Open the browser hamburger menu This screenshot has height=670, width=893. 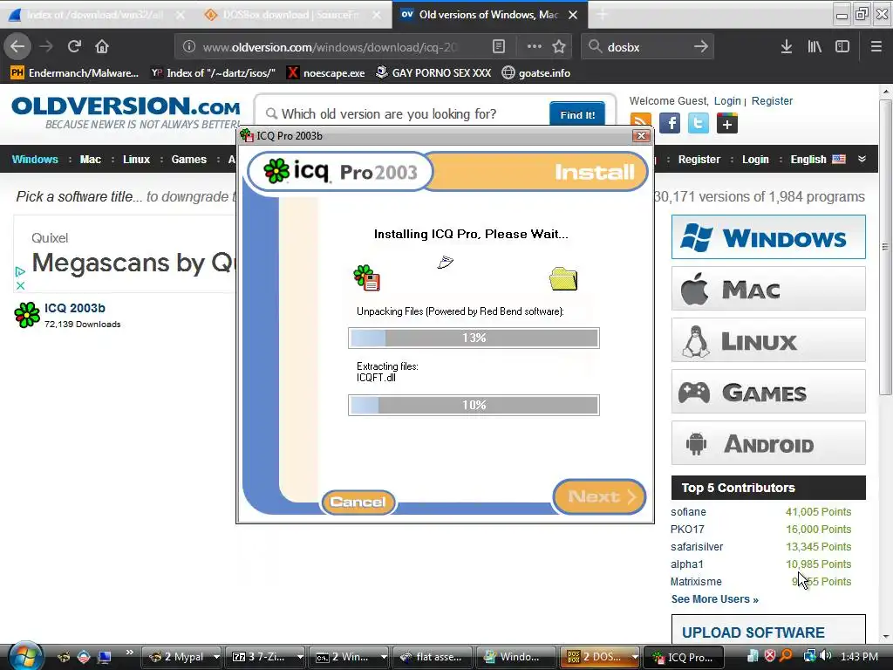pyautogui.click(x=876, y=47)
